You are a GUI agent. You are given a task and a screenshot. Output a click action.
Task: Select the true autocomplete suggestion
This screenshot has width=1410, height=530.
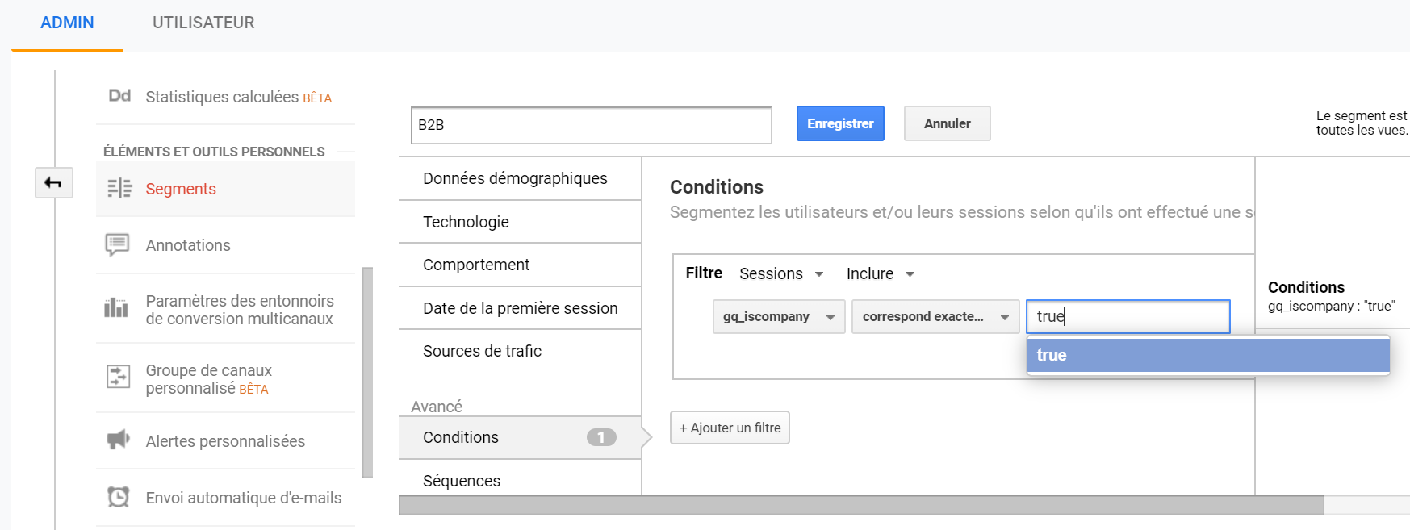tap(1208, 355)
